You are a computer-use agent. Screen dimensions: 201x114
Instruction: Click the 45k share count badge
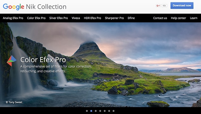(x=164, y=6)
